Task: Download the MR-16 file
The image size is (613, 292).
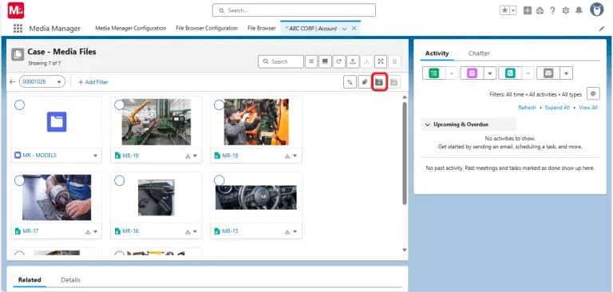Action: pyautogui.click(x=188, y=231)
